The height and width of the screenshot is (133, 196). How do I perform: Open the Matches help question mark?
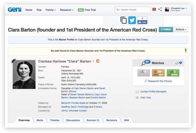[181, 63]
